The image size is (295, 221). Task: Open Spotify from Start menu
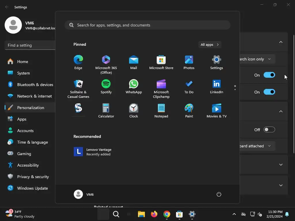(x=106, y=87)
